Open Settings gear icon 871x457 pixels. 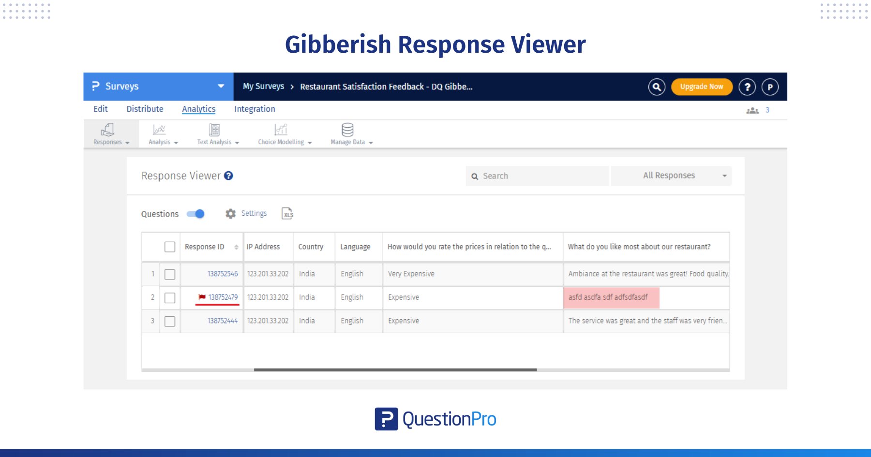pyautogui.click(x=230, y=214)
